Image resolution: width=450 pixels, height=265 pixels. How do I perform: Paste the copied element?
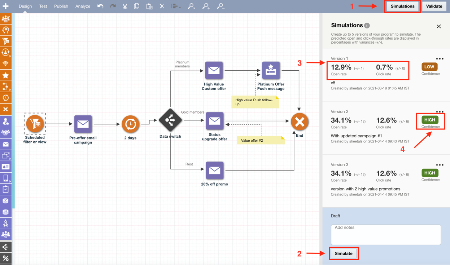coord(149,6)
